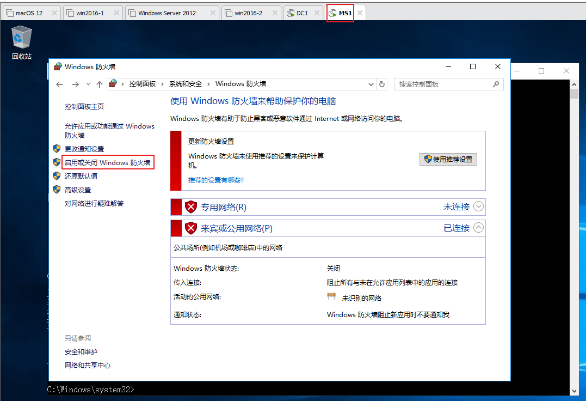
Task: Expand chevron after 控制面板 breadcrumb
Action: click(162, 84)
